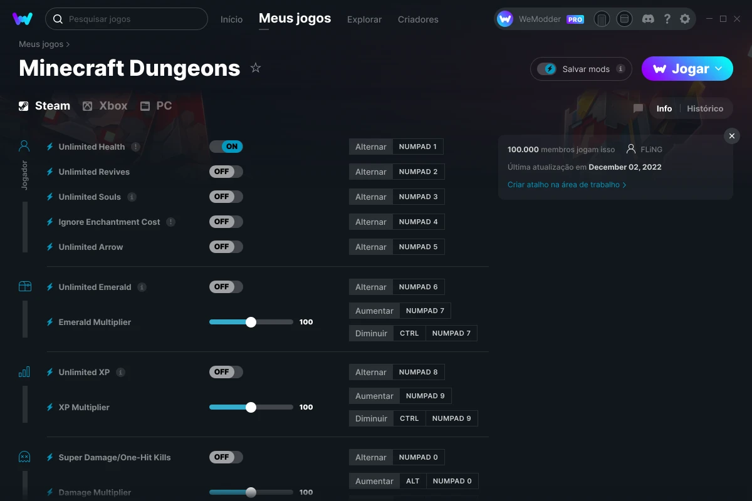Open the Meus jogos breadcrumb chevron
Image resolution: width=752 pixels, height=501 pixels.
(x=68, y=44)
